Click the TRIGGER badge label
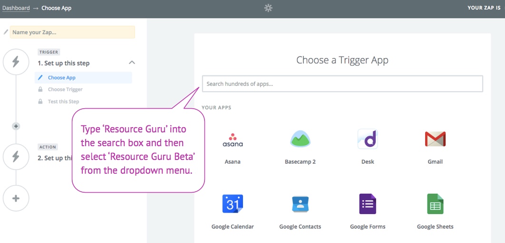The image size is (505, 243). 49,52
